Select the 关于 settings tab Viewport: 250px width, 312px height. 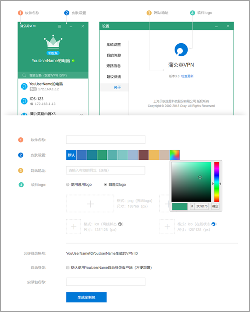click(x=114, y=87)
